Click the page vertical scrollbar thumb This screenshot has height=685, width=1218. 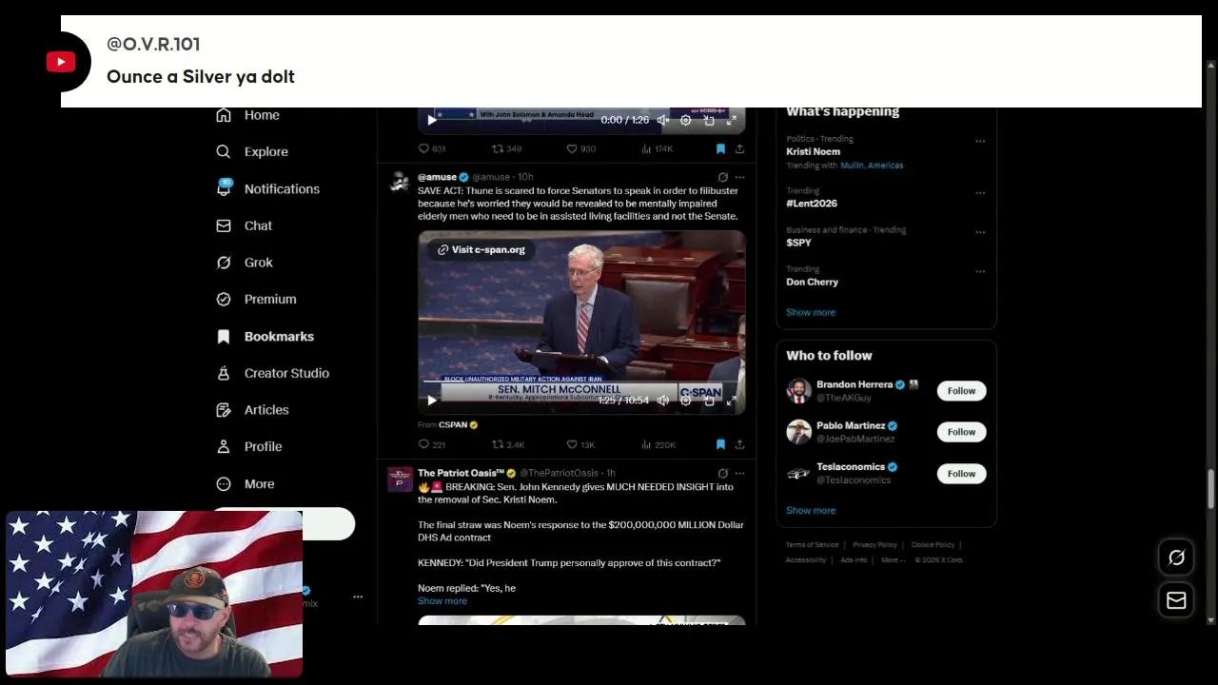1211,489
